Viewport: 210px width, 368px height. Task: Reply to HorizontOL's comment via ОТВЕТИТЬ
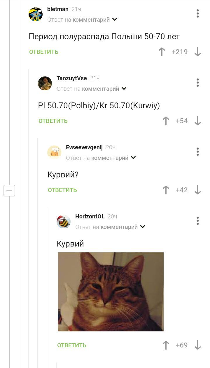pyautogui.click(x=72, y=345)
